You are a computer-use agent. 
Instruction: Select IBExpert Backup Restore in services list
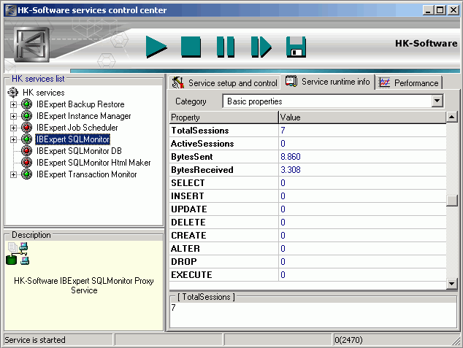coord(80,104)
